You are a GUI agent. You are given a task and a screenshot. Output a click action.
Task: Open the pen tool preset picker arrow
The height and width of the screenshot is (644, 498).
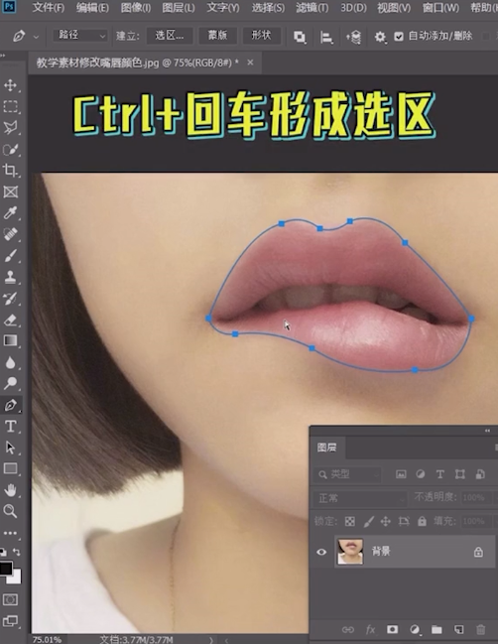(36, 37)
